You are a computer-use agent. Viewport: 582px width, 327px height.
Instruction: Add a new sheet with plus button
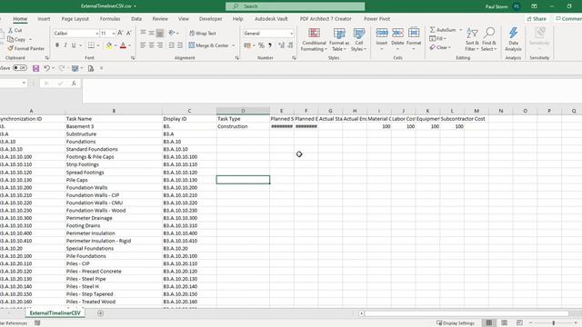(100, 313)
